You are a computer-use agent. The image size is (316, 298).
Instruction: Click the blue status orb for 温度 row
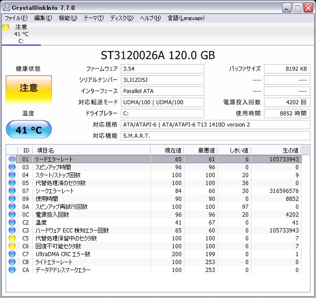tap(12, 222)
